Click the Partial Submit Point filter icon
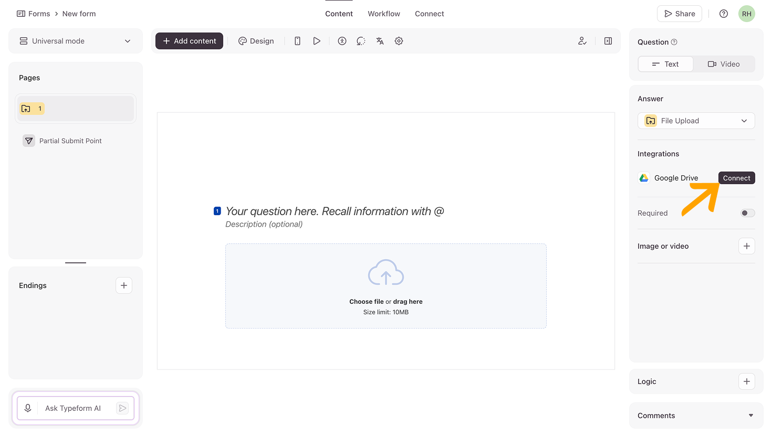 (29, 141)
